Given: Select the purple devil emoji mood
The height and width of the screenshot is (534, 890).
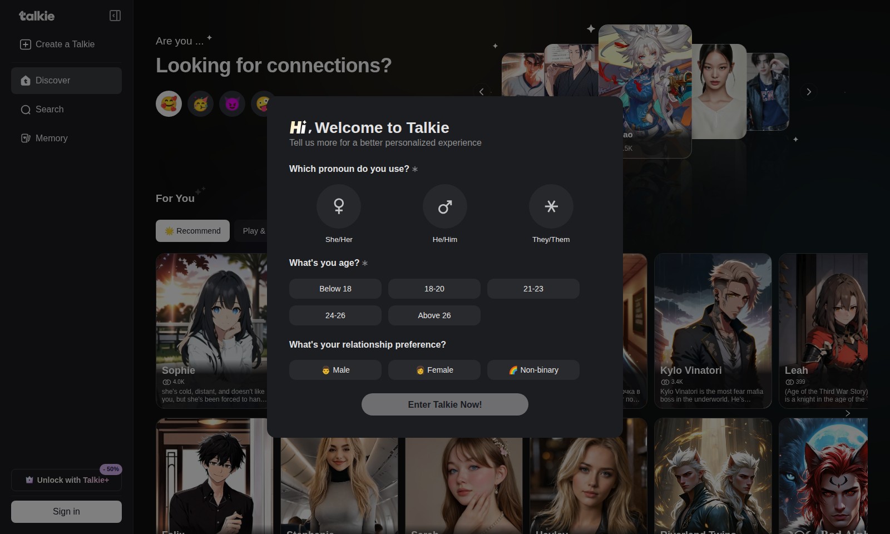Looking at the screenshot, I should tap(232, 103).
